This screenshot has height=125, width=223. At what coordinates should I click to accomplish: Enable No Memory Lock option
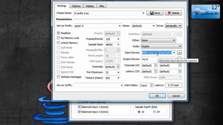point(58,38)
